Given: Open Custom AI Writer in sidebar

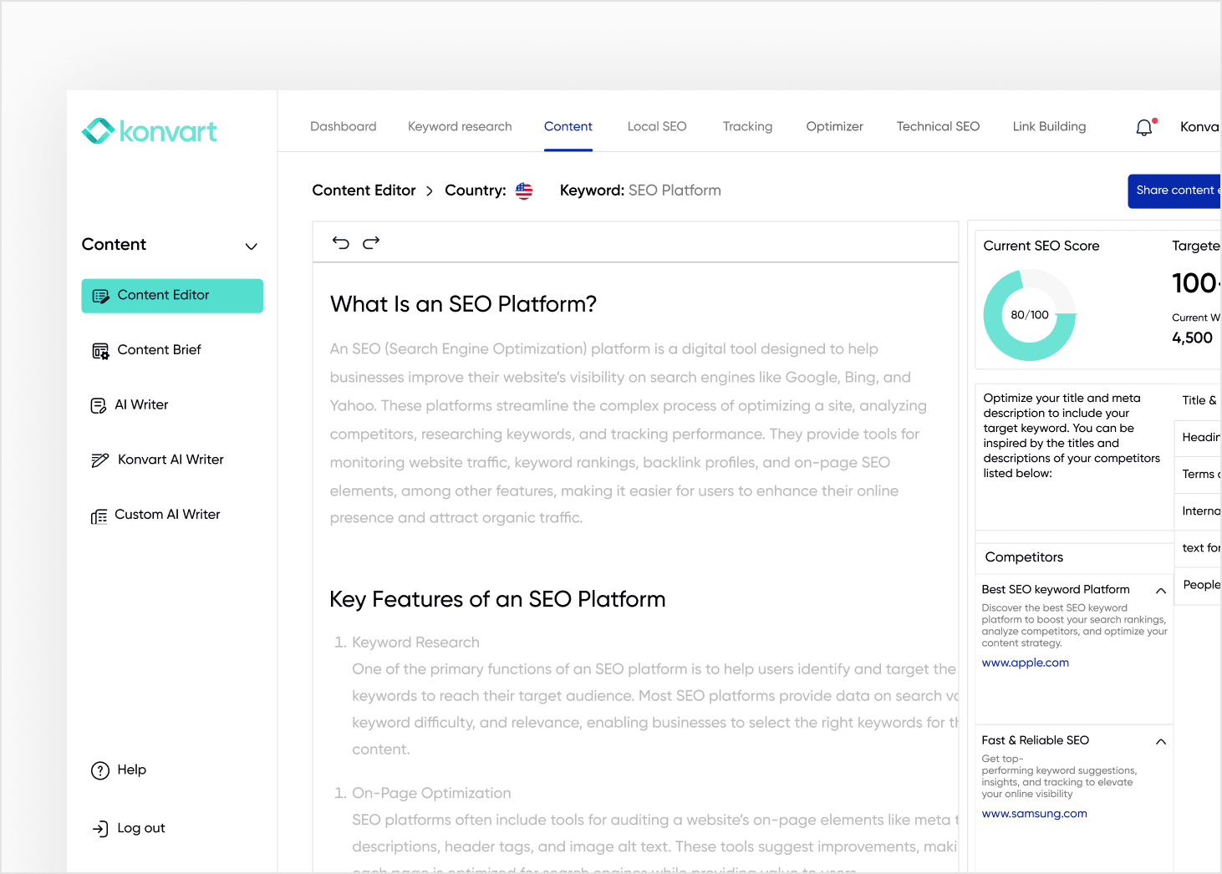Looking at the screenshot, I should (166, 515).
